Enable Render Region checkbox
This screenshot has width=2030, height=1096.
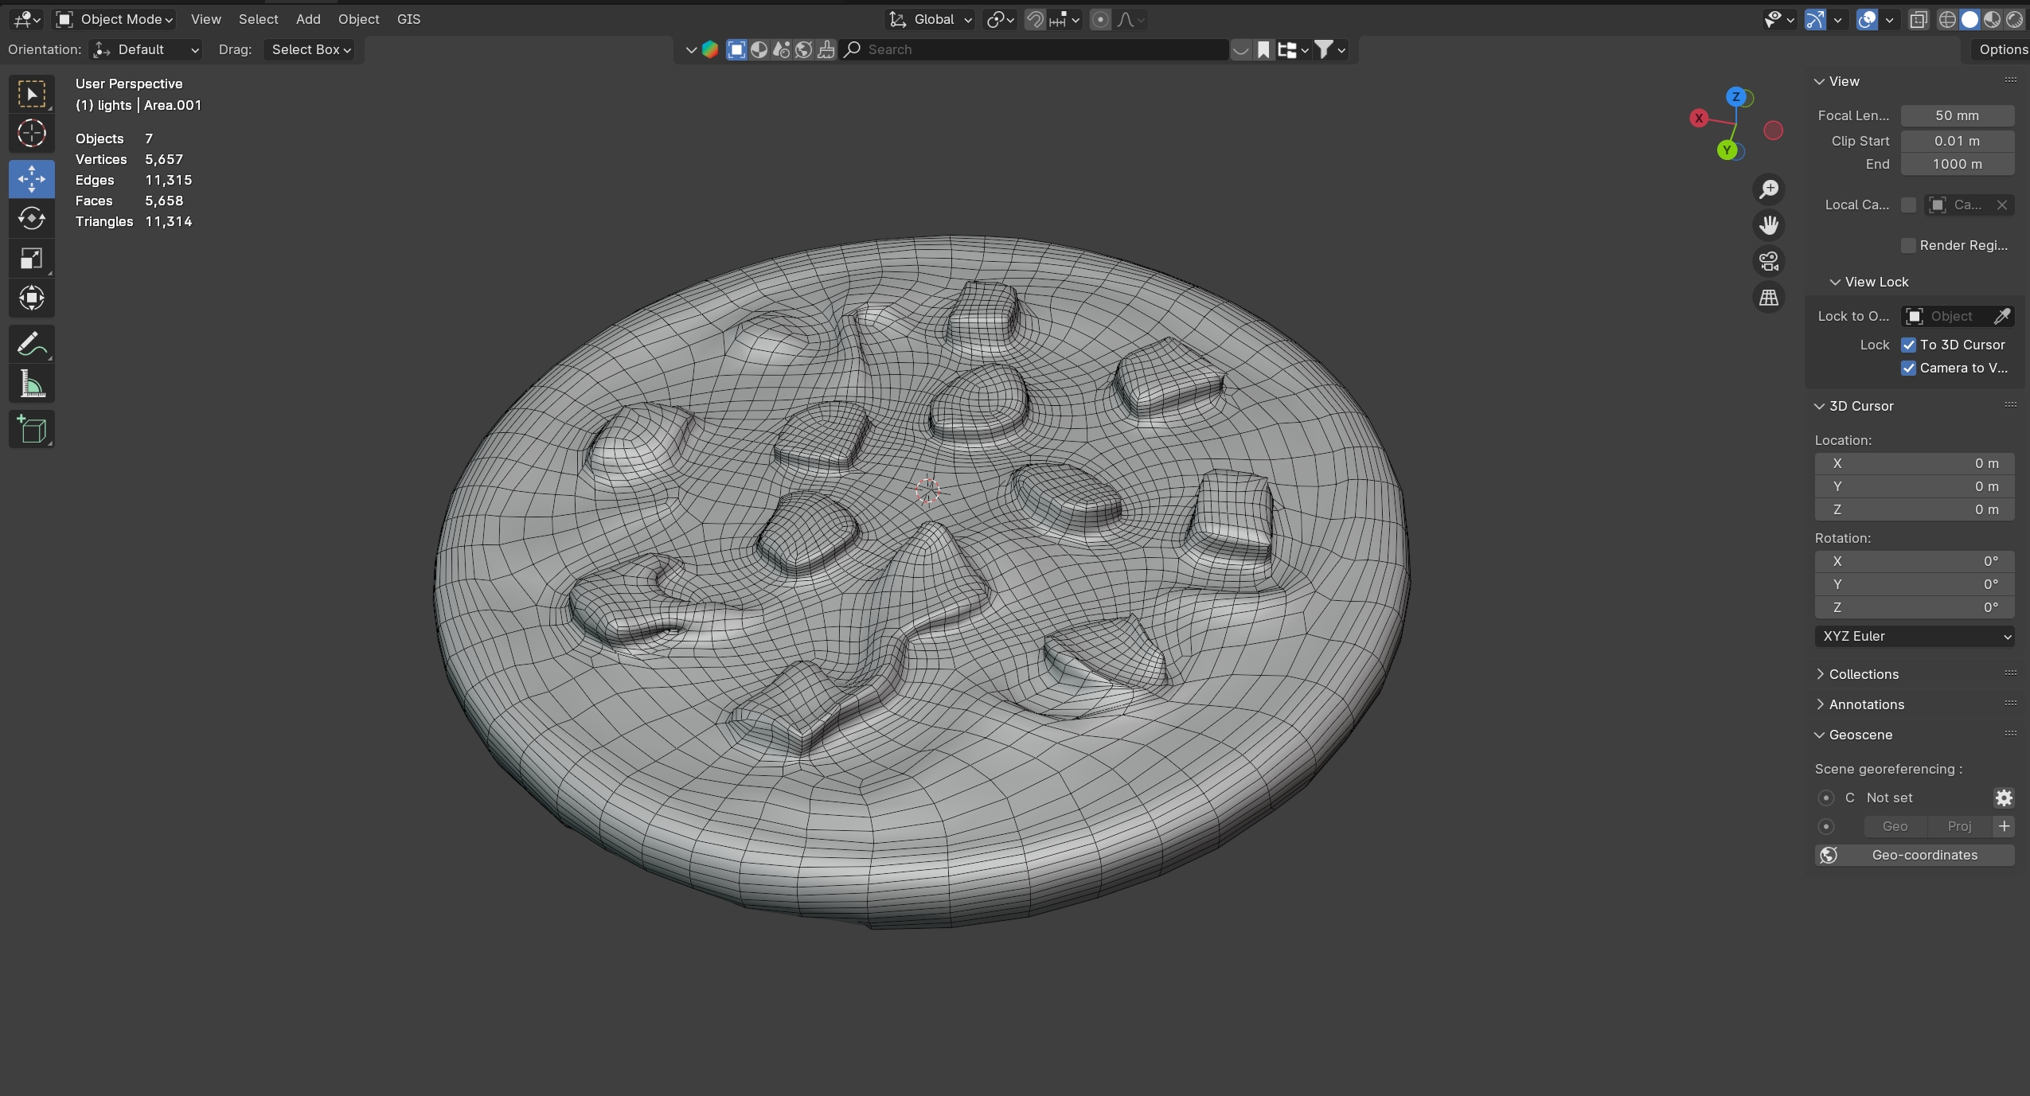1908,245
